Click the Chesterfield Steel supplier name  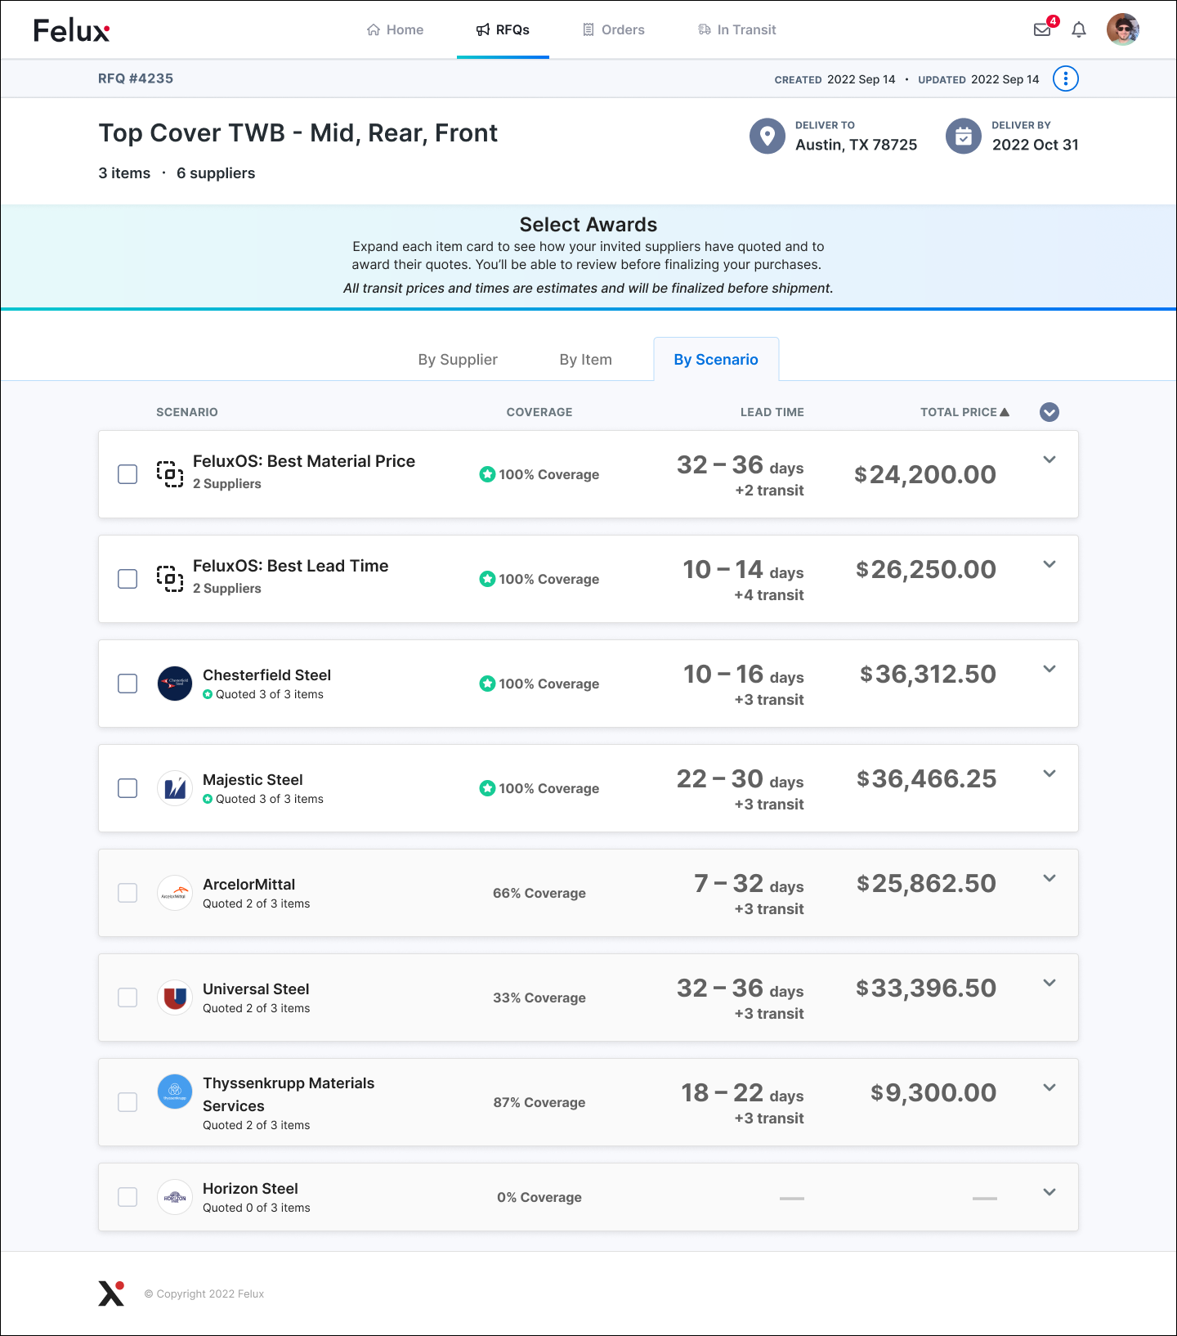pos(266,675)
